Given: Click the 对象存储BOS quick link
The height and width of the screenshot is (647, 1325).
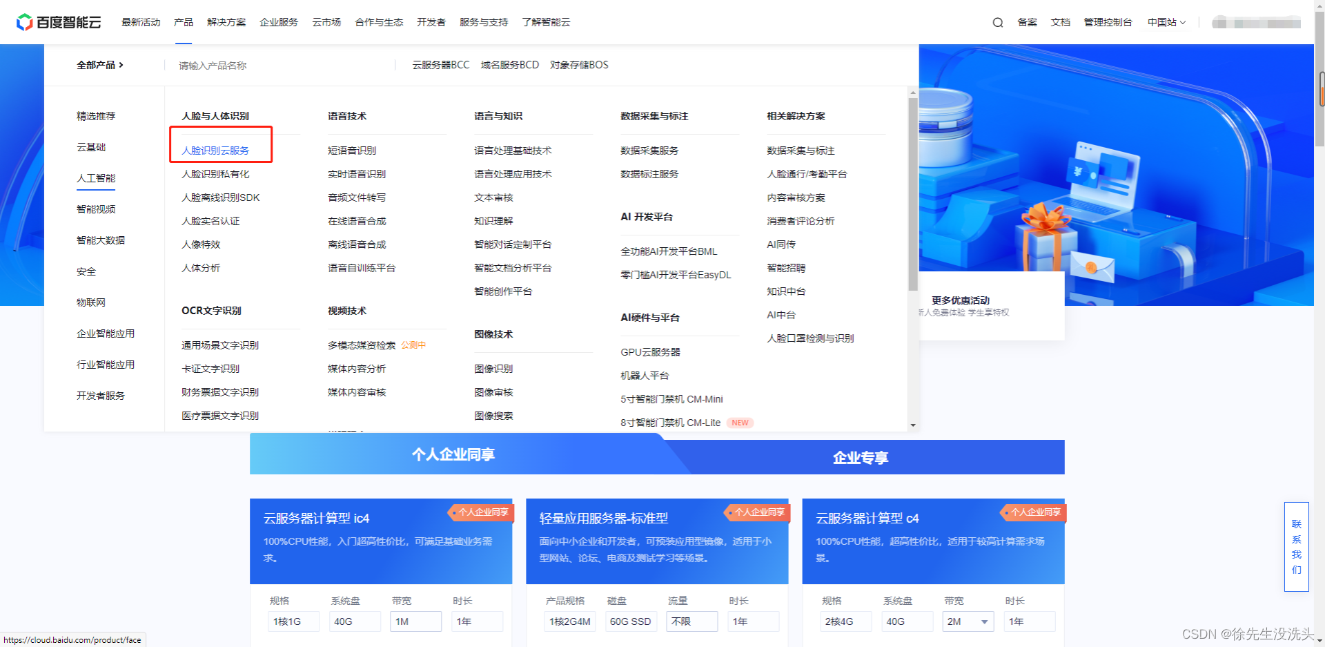Looking at the screenshot, I should tap(579, 65).
